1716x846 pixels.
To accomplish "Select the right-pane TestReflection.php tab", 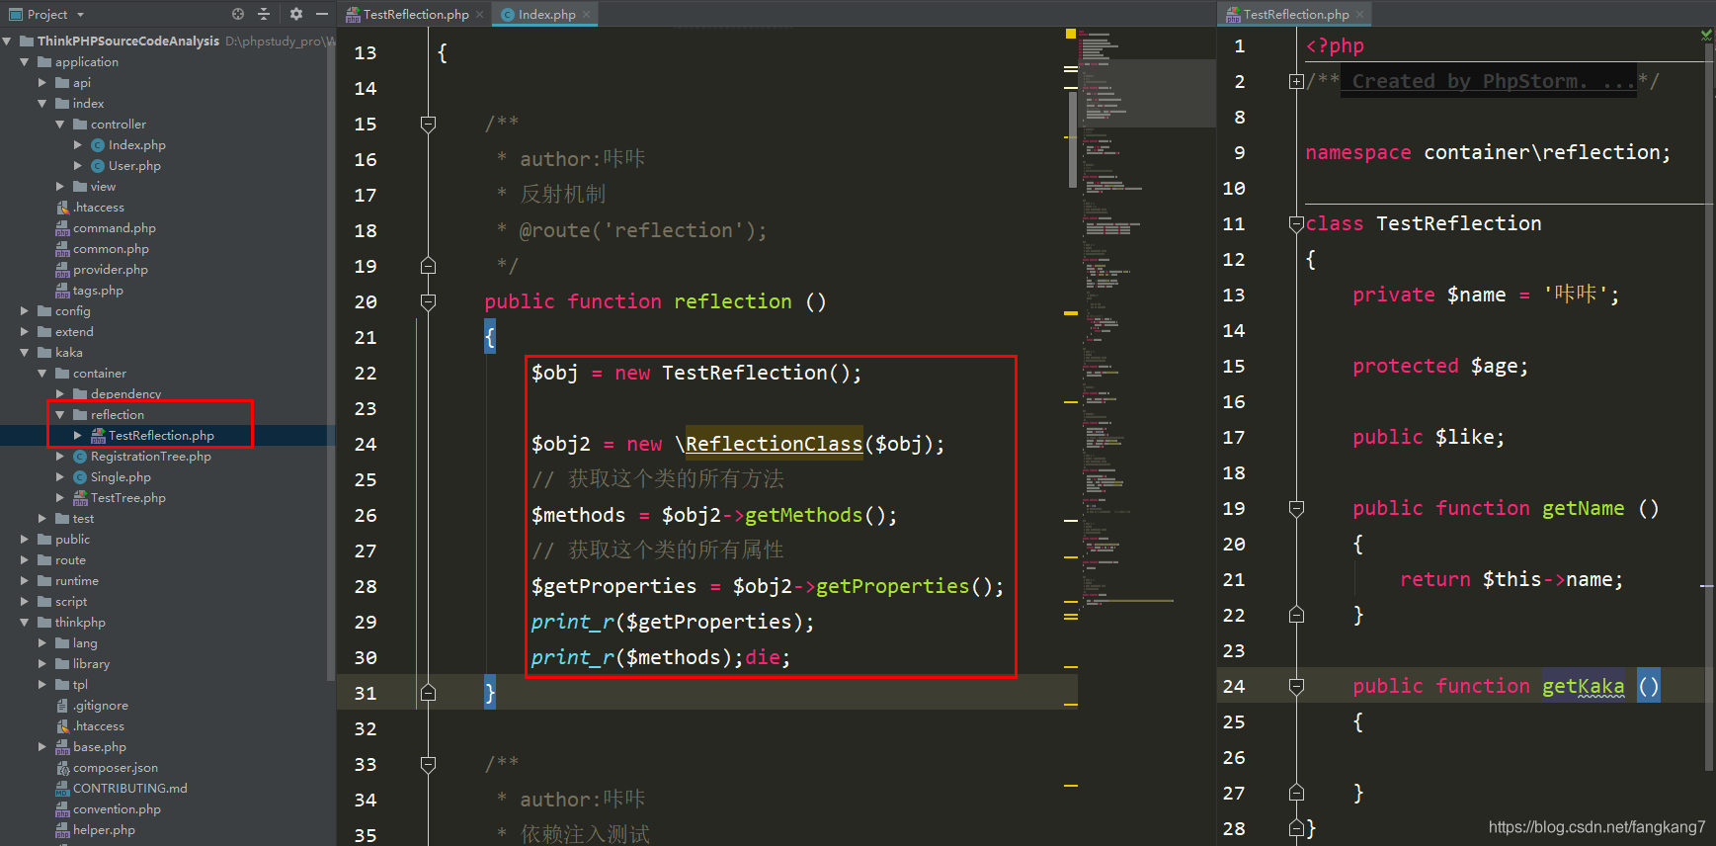I will (1295, 15).
